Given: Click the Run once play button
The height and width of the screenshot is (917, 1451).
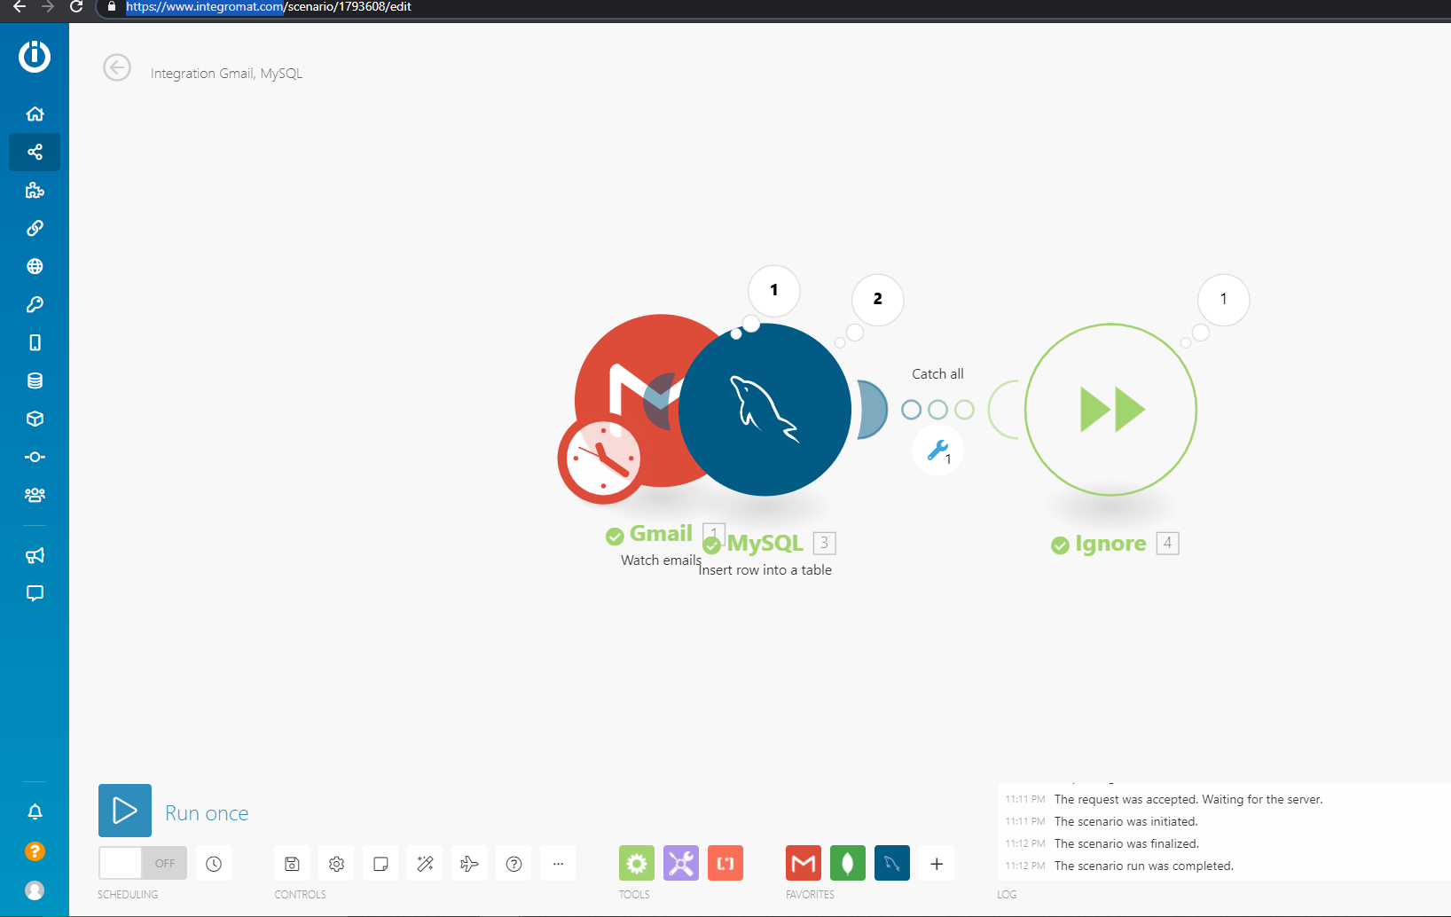Looking at the screenshot, I should pyautogui.click(x=125, y=811).
